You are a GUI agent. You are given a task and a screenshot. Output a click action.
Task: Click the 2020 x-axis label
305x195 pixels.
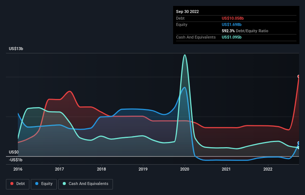tap(185, 169)
